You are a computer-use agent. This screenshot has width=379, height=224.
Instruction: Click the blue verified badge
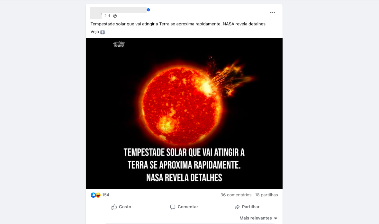click(149, 10)
